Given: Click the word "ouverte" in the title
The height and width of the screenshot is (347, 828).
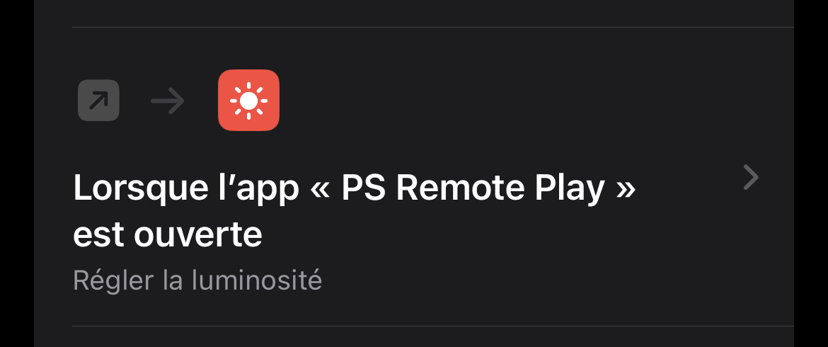Looking at the screenshot, I should pyautogui.click(x=199, y=234).
